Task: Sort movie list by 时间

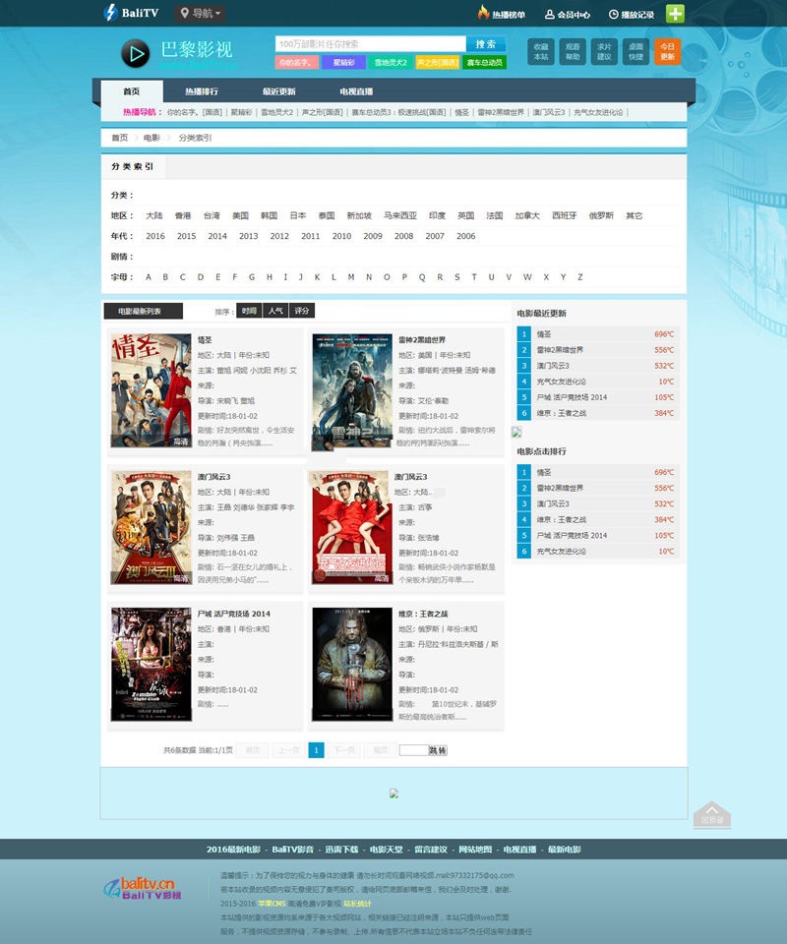Action: [249, 311]
